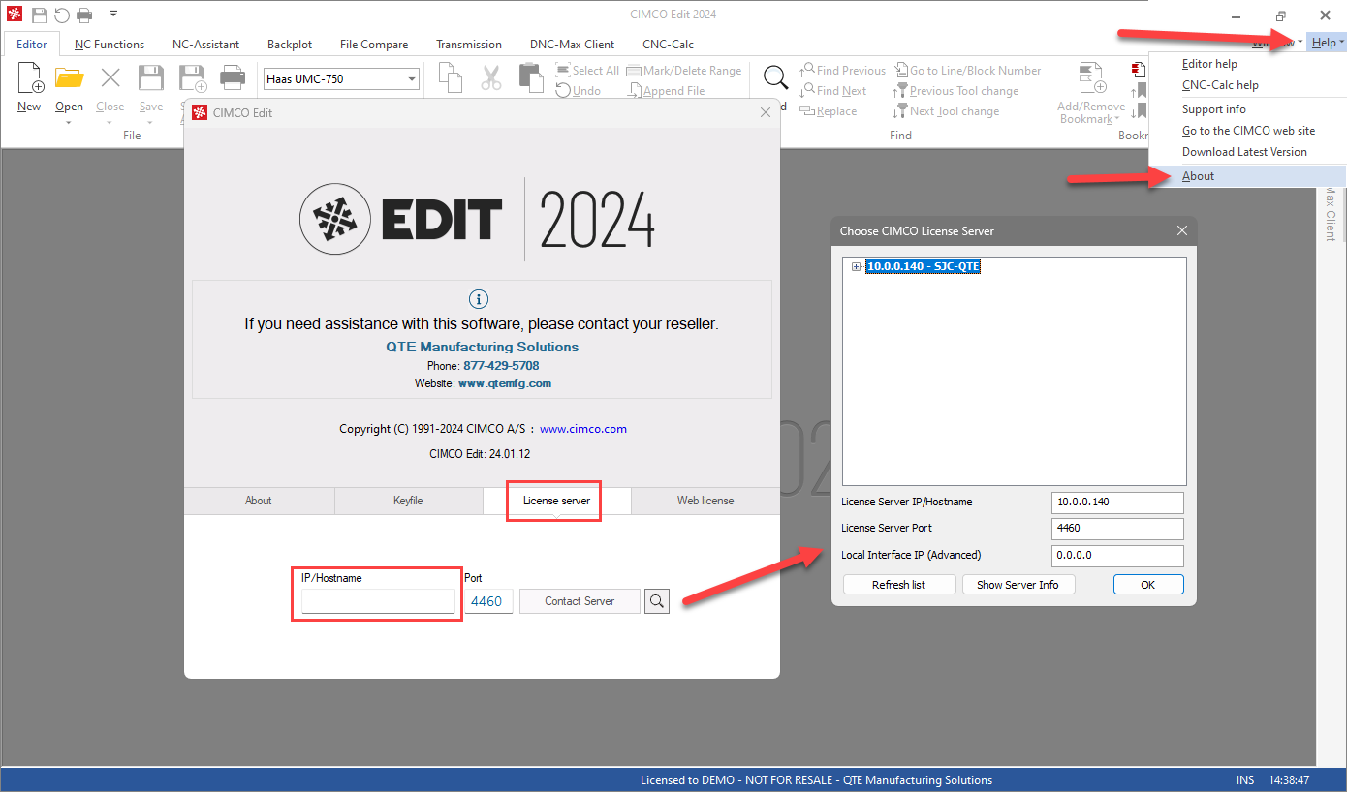Viewport: 1347px width, 792px height.
Task: Switch to the Keyfile tab in dialog
Action: [x=408, y=501]
